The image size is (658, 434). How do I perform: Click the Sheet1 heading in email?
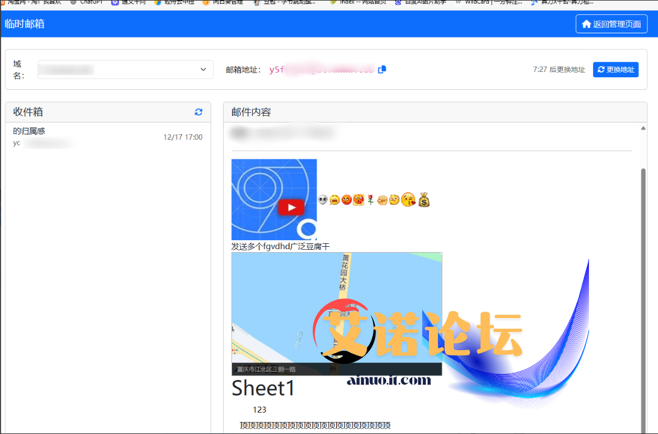pyautogui.click(x=263, y=388)
